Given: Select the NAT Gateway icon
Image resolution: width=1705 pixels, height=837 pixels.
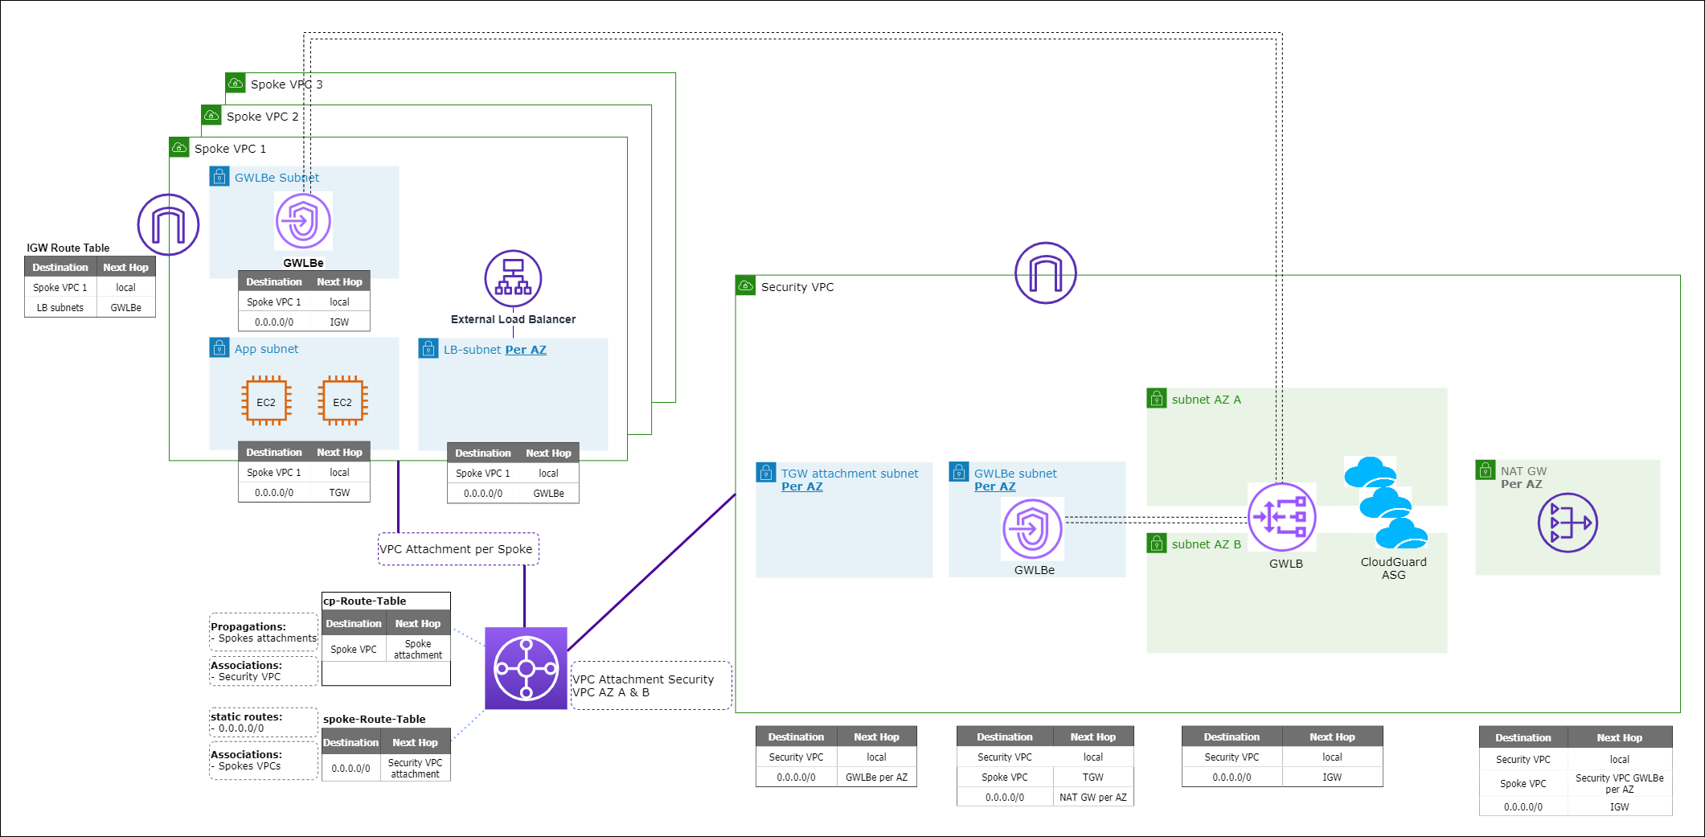Looking at the screenshot, I should tap(1567, 523).
